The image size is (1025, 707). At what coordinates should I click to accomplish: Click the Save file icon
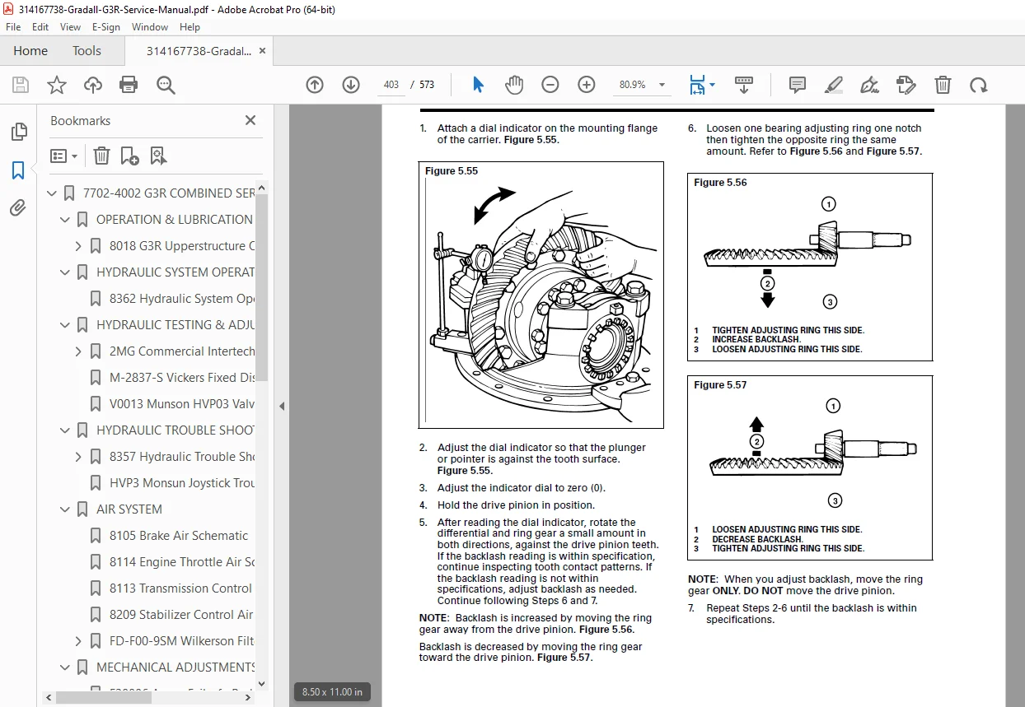pos(21,85)
